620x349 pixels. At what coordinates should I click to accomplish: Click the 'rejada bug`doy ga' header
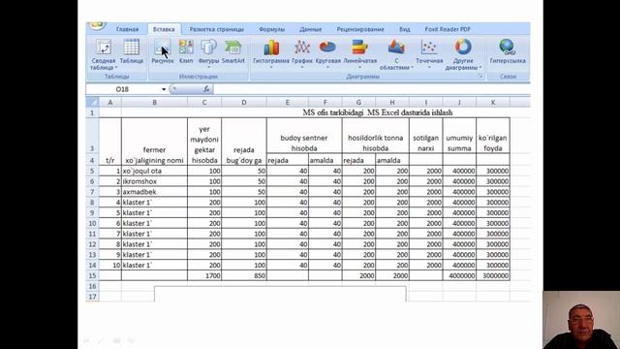244,142
